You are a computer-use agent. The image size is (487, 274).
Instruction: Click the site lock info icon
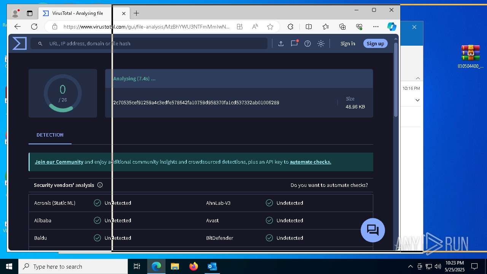54,27
